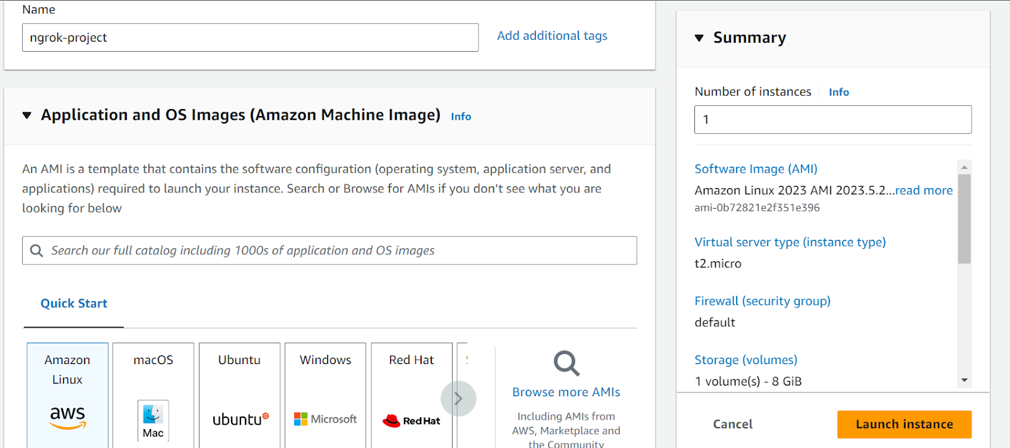Open Add additional tags link
Image resolution: width=1010 pixels, height=448 pixels.
click(552, 36)
